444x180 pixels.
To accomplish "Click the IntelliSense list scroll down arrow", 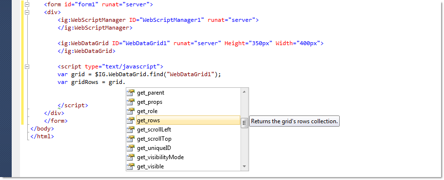I will tap(244, 167).
